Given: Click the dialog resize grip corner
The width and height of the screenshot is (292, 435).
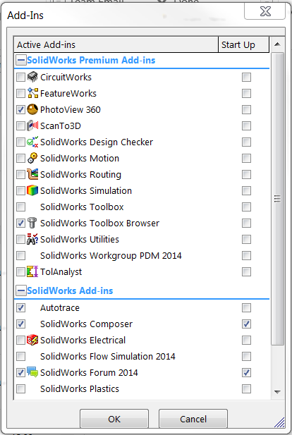Looking at the screenshot, I should pyautogui.click(x=280, y=422).
